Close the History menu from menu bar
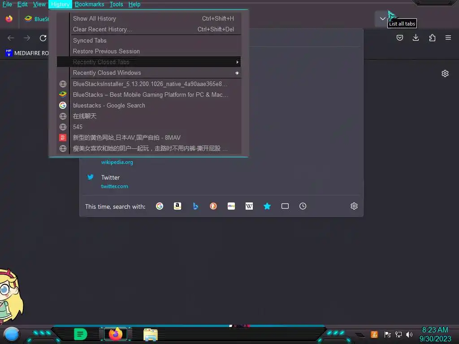 click(x=60, y=4)
